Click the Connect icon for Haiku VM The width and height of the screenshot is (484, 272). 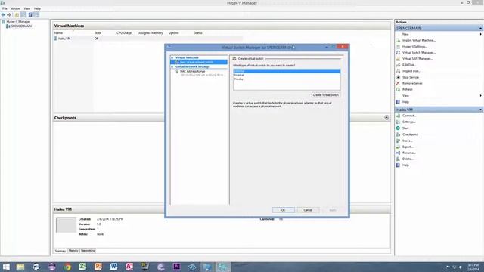[398, 116]
